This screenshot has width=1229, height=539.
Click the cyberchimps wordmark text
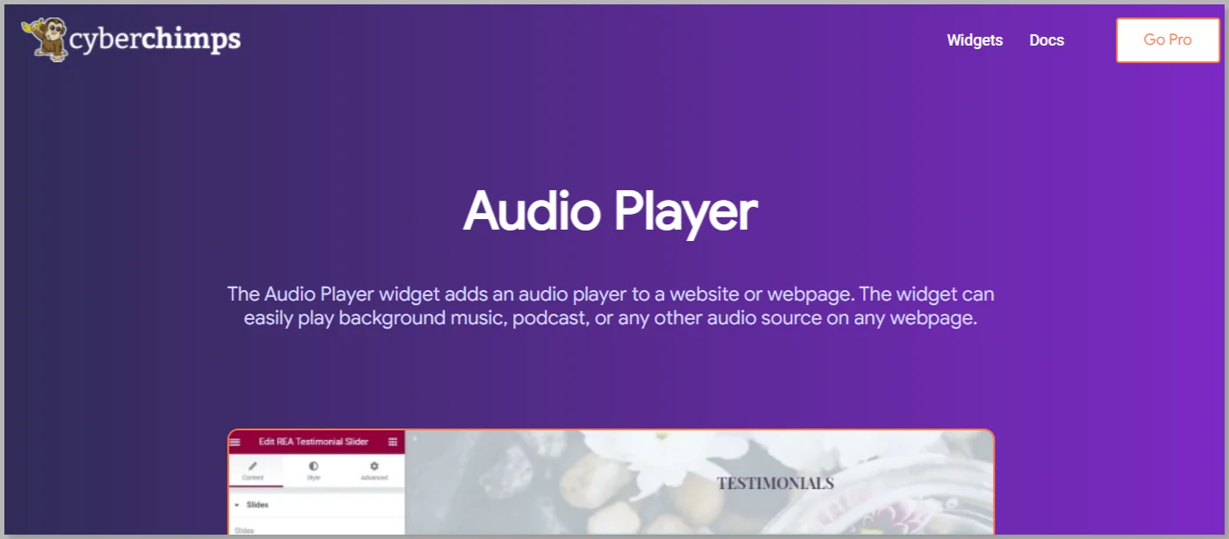click(x=155, y=39)
